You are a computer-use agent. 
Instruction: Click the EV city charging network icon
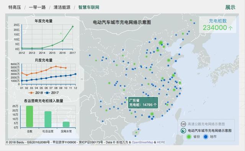(183, 131)
